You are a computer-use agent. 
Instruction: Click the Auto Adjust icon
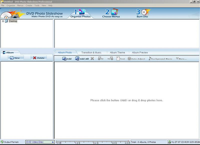coord(129,59)
